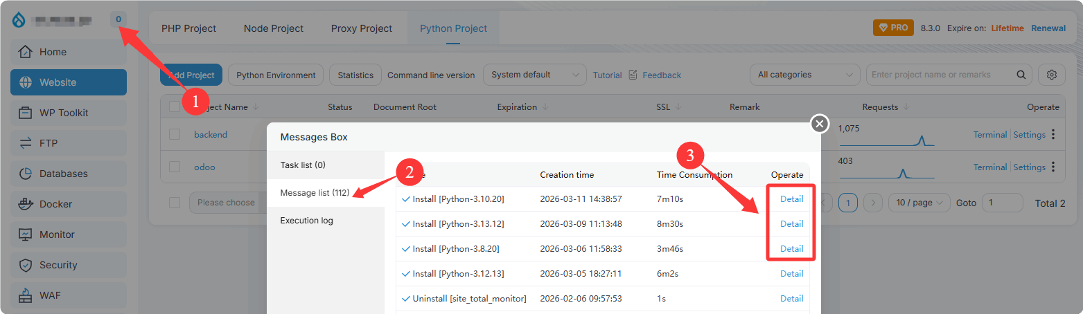The width and height of the screenshot is (1083, 314).
Task: Open the three-dot menu for backend
Action: pos(1053,135)
